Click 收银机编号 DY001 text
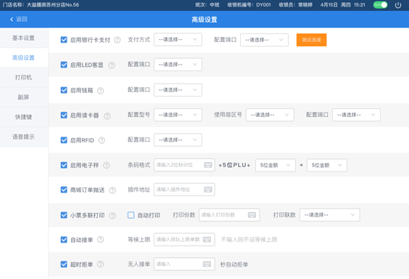This screenshot has width=409, height=279. pyautogui.click(x=249, y=4)
